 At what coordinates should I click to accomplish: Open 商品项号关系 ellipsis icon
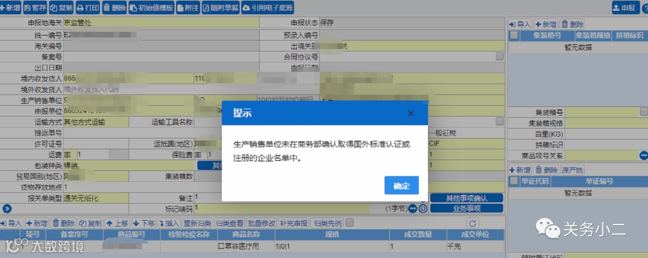[x=643, y=156]
